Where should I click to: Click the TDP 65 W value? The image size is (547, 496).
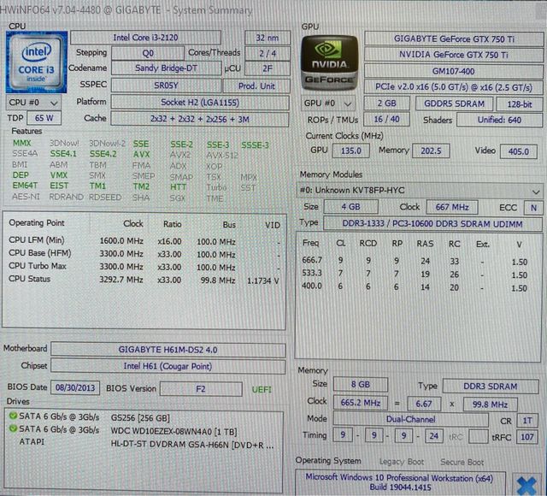pyautogui.click(x=44, y=118)
